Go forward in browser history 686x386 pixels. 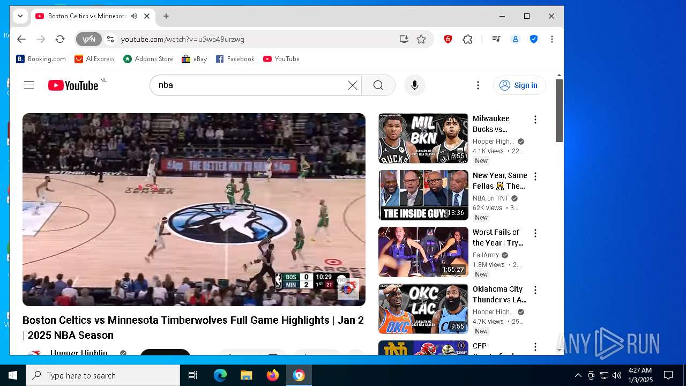(41, 39)
